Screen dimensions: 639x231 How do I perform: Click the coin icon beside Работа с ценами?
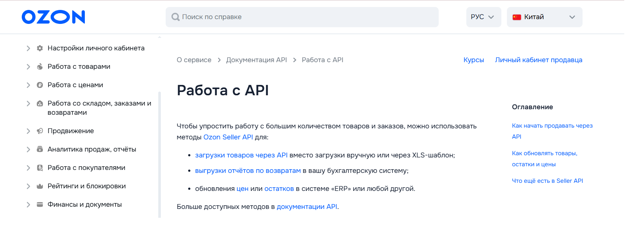pos(40,85)
